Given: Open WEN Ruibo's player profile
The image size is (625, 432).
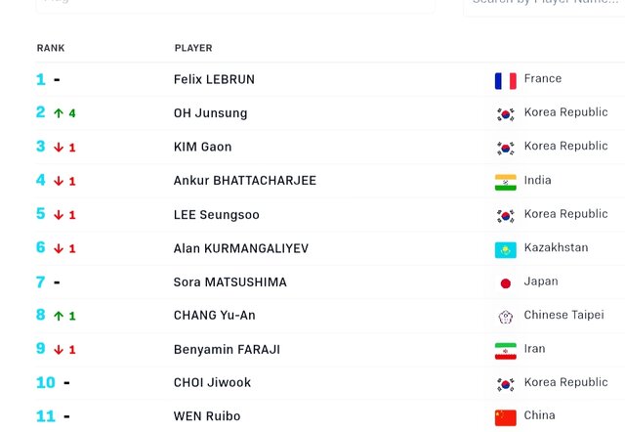Looking at the screenshot, I should coord(206,416).
